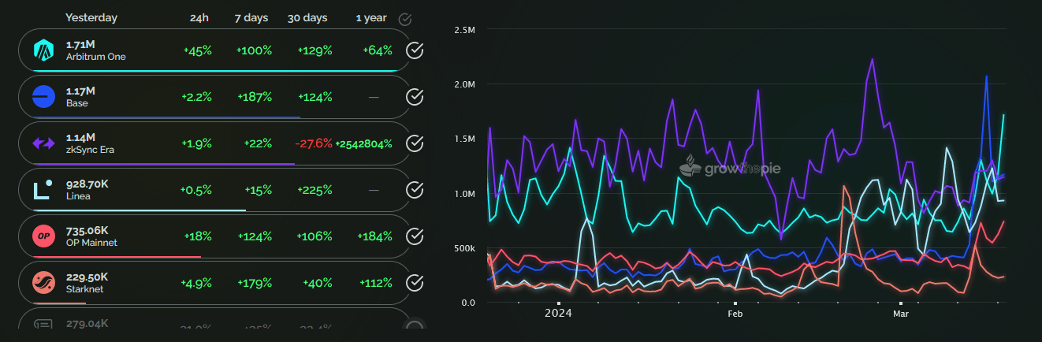Click the zkSync Era arrows icon

click(43, 143)
